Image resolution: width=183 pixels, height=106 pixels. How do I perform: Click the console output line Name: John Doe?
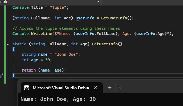click(58, 99)
